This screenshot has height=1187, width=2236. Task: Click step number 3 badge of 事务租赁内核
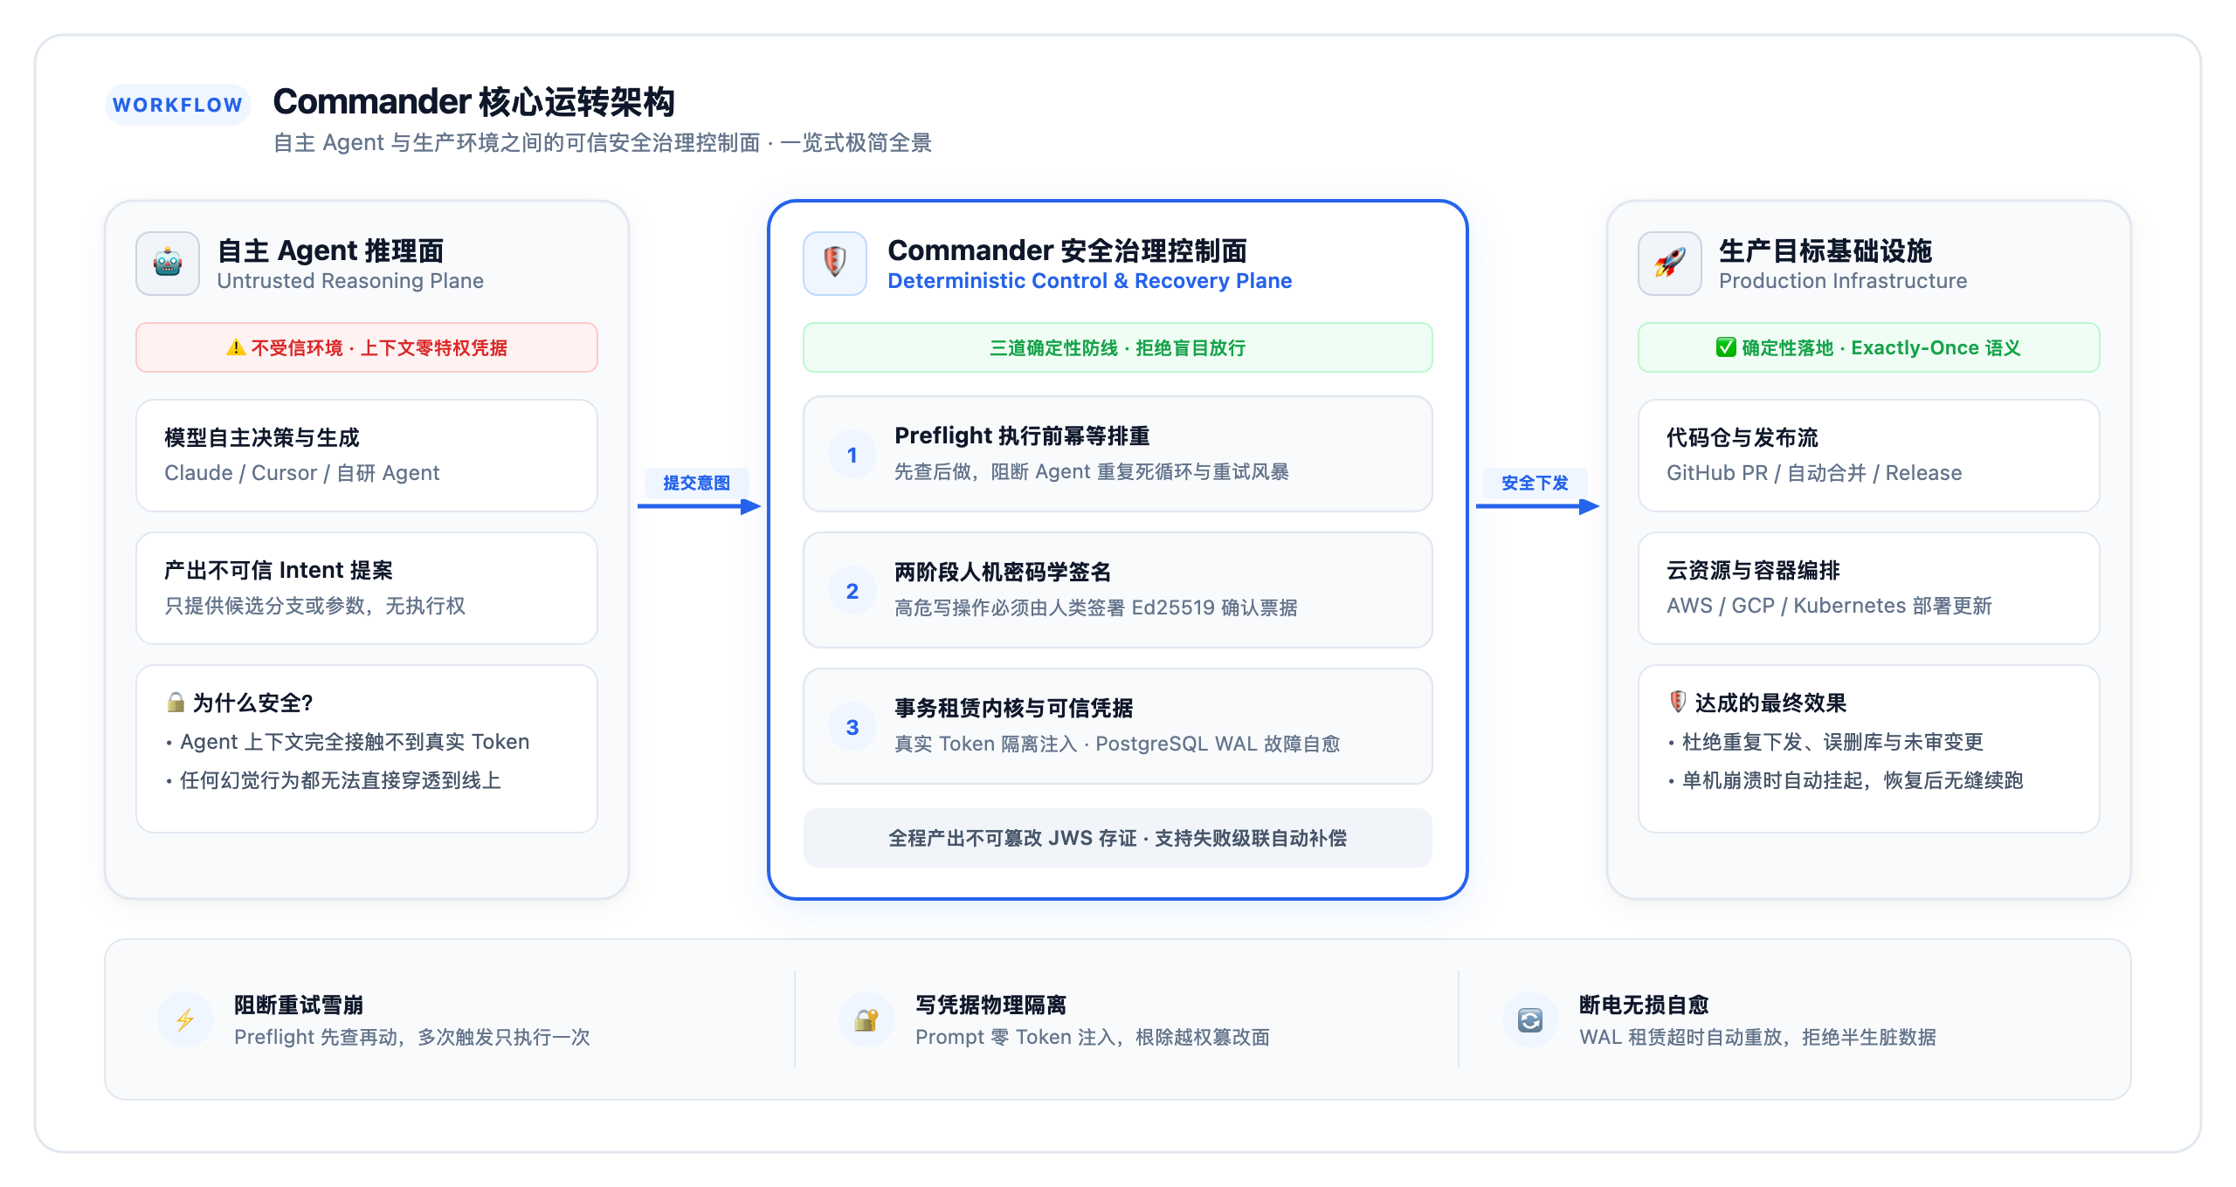[x=852, y=727]
